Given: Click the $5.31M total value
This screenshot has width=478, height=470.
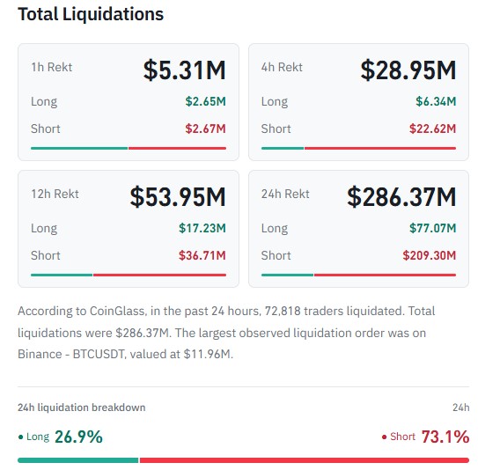Looking at the screenshot, I should click(x=185, y=70).
